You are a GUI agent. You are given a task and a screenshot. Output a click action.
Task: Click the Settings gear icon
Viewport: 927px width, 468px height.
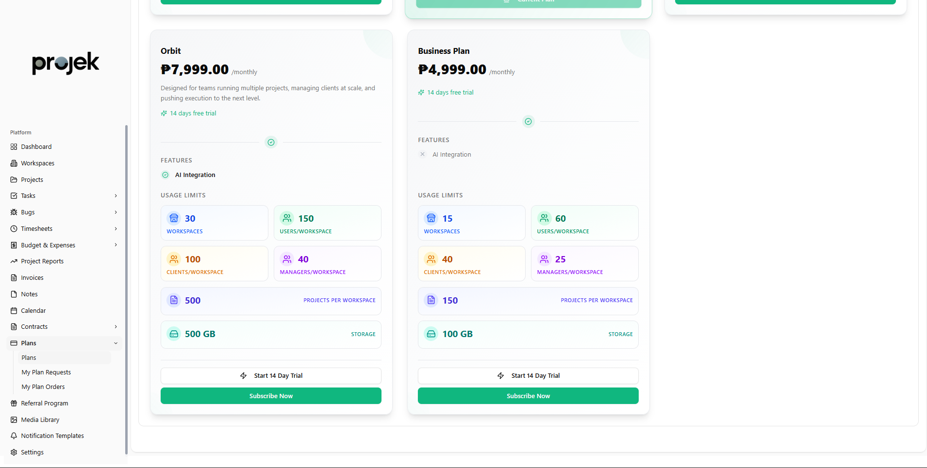coord(14,452)
